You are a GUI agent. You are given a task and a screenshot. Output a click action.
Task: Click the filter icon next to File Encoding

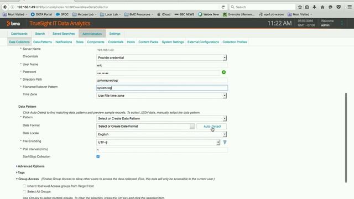(225, 142)
